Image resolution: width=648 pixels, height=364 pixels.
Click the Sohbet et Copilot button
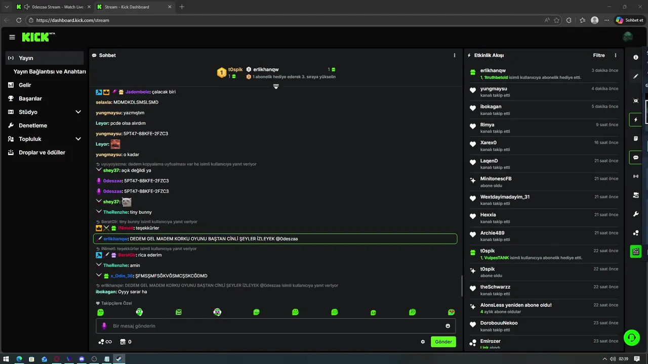630,20
